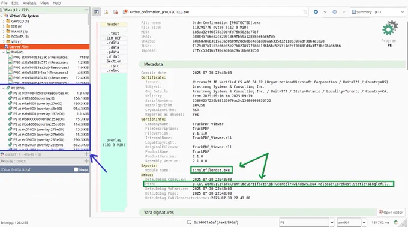Open the File menu

(x=4, y=3)
